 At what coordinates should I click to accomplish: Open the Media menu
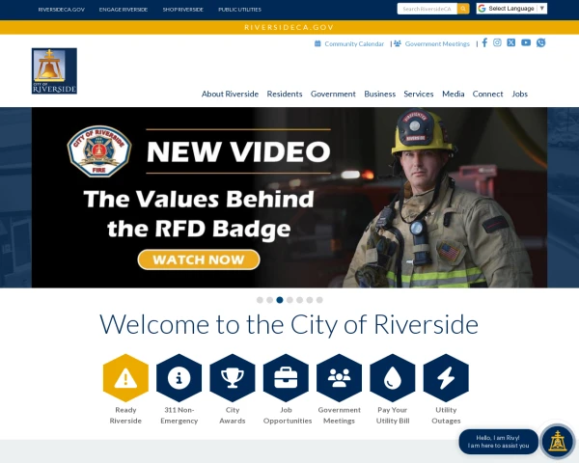click(x=454, y=94)
